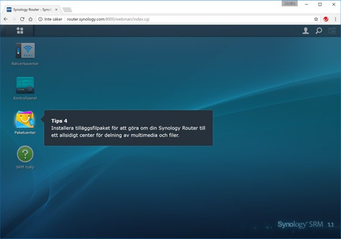Open Nätverkscenter desktop icon

(x=25, y=51)
